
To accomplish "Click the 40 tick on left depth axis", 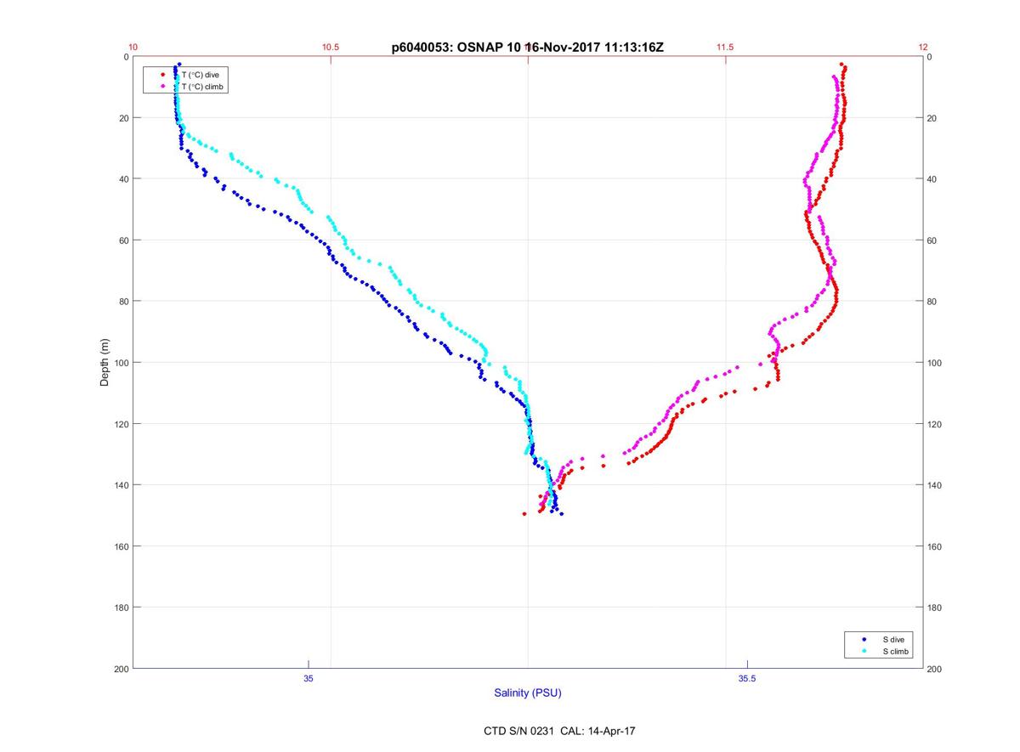I will tap(124, 179).
